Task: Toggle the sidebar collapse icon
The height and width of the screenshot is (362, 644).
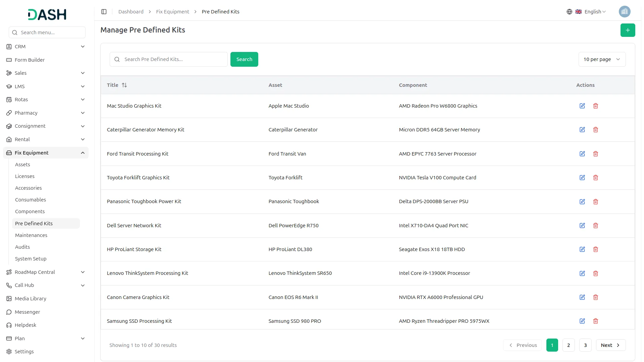Action: 104,12
